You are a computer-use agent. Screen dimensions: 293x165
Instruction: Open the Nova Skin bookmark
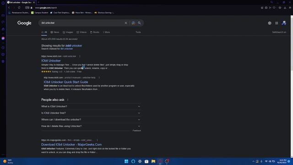coord(82,13)
